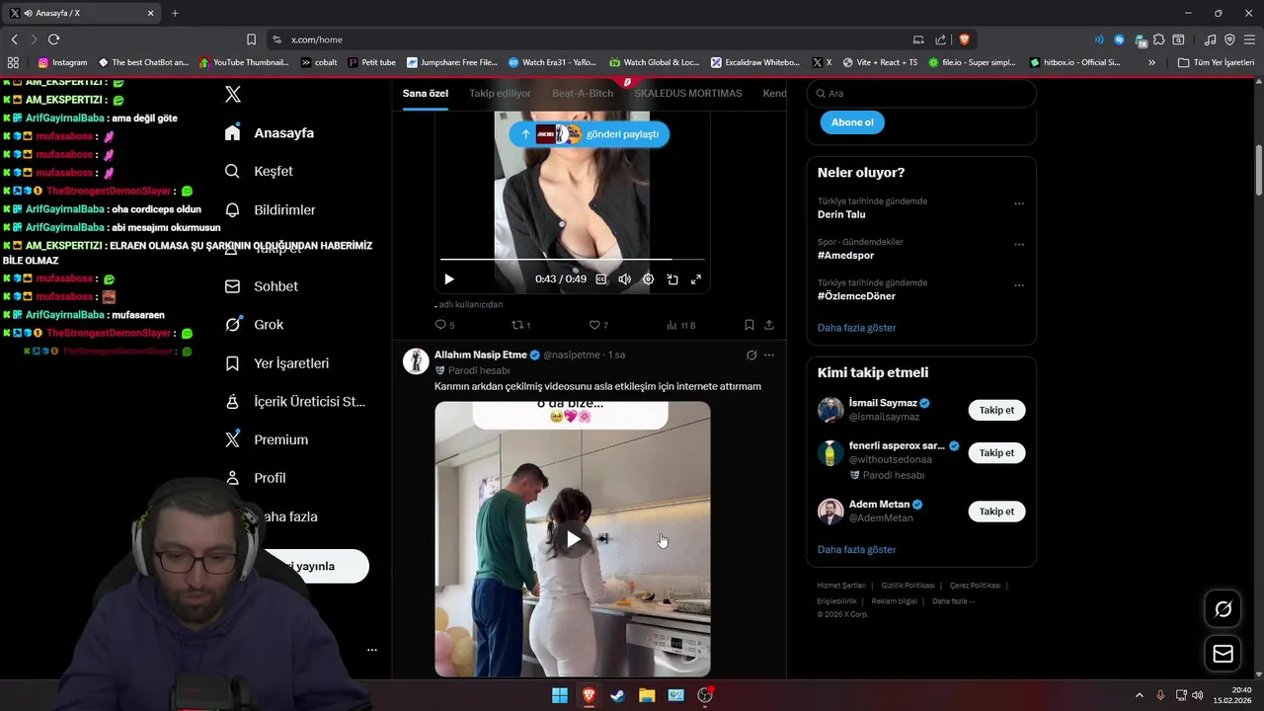1264x711 pixels.
Task: Open Yer İşaretleri bookmarks in sidebar
Action: coord(276,362)
